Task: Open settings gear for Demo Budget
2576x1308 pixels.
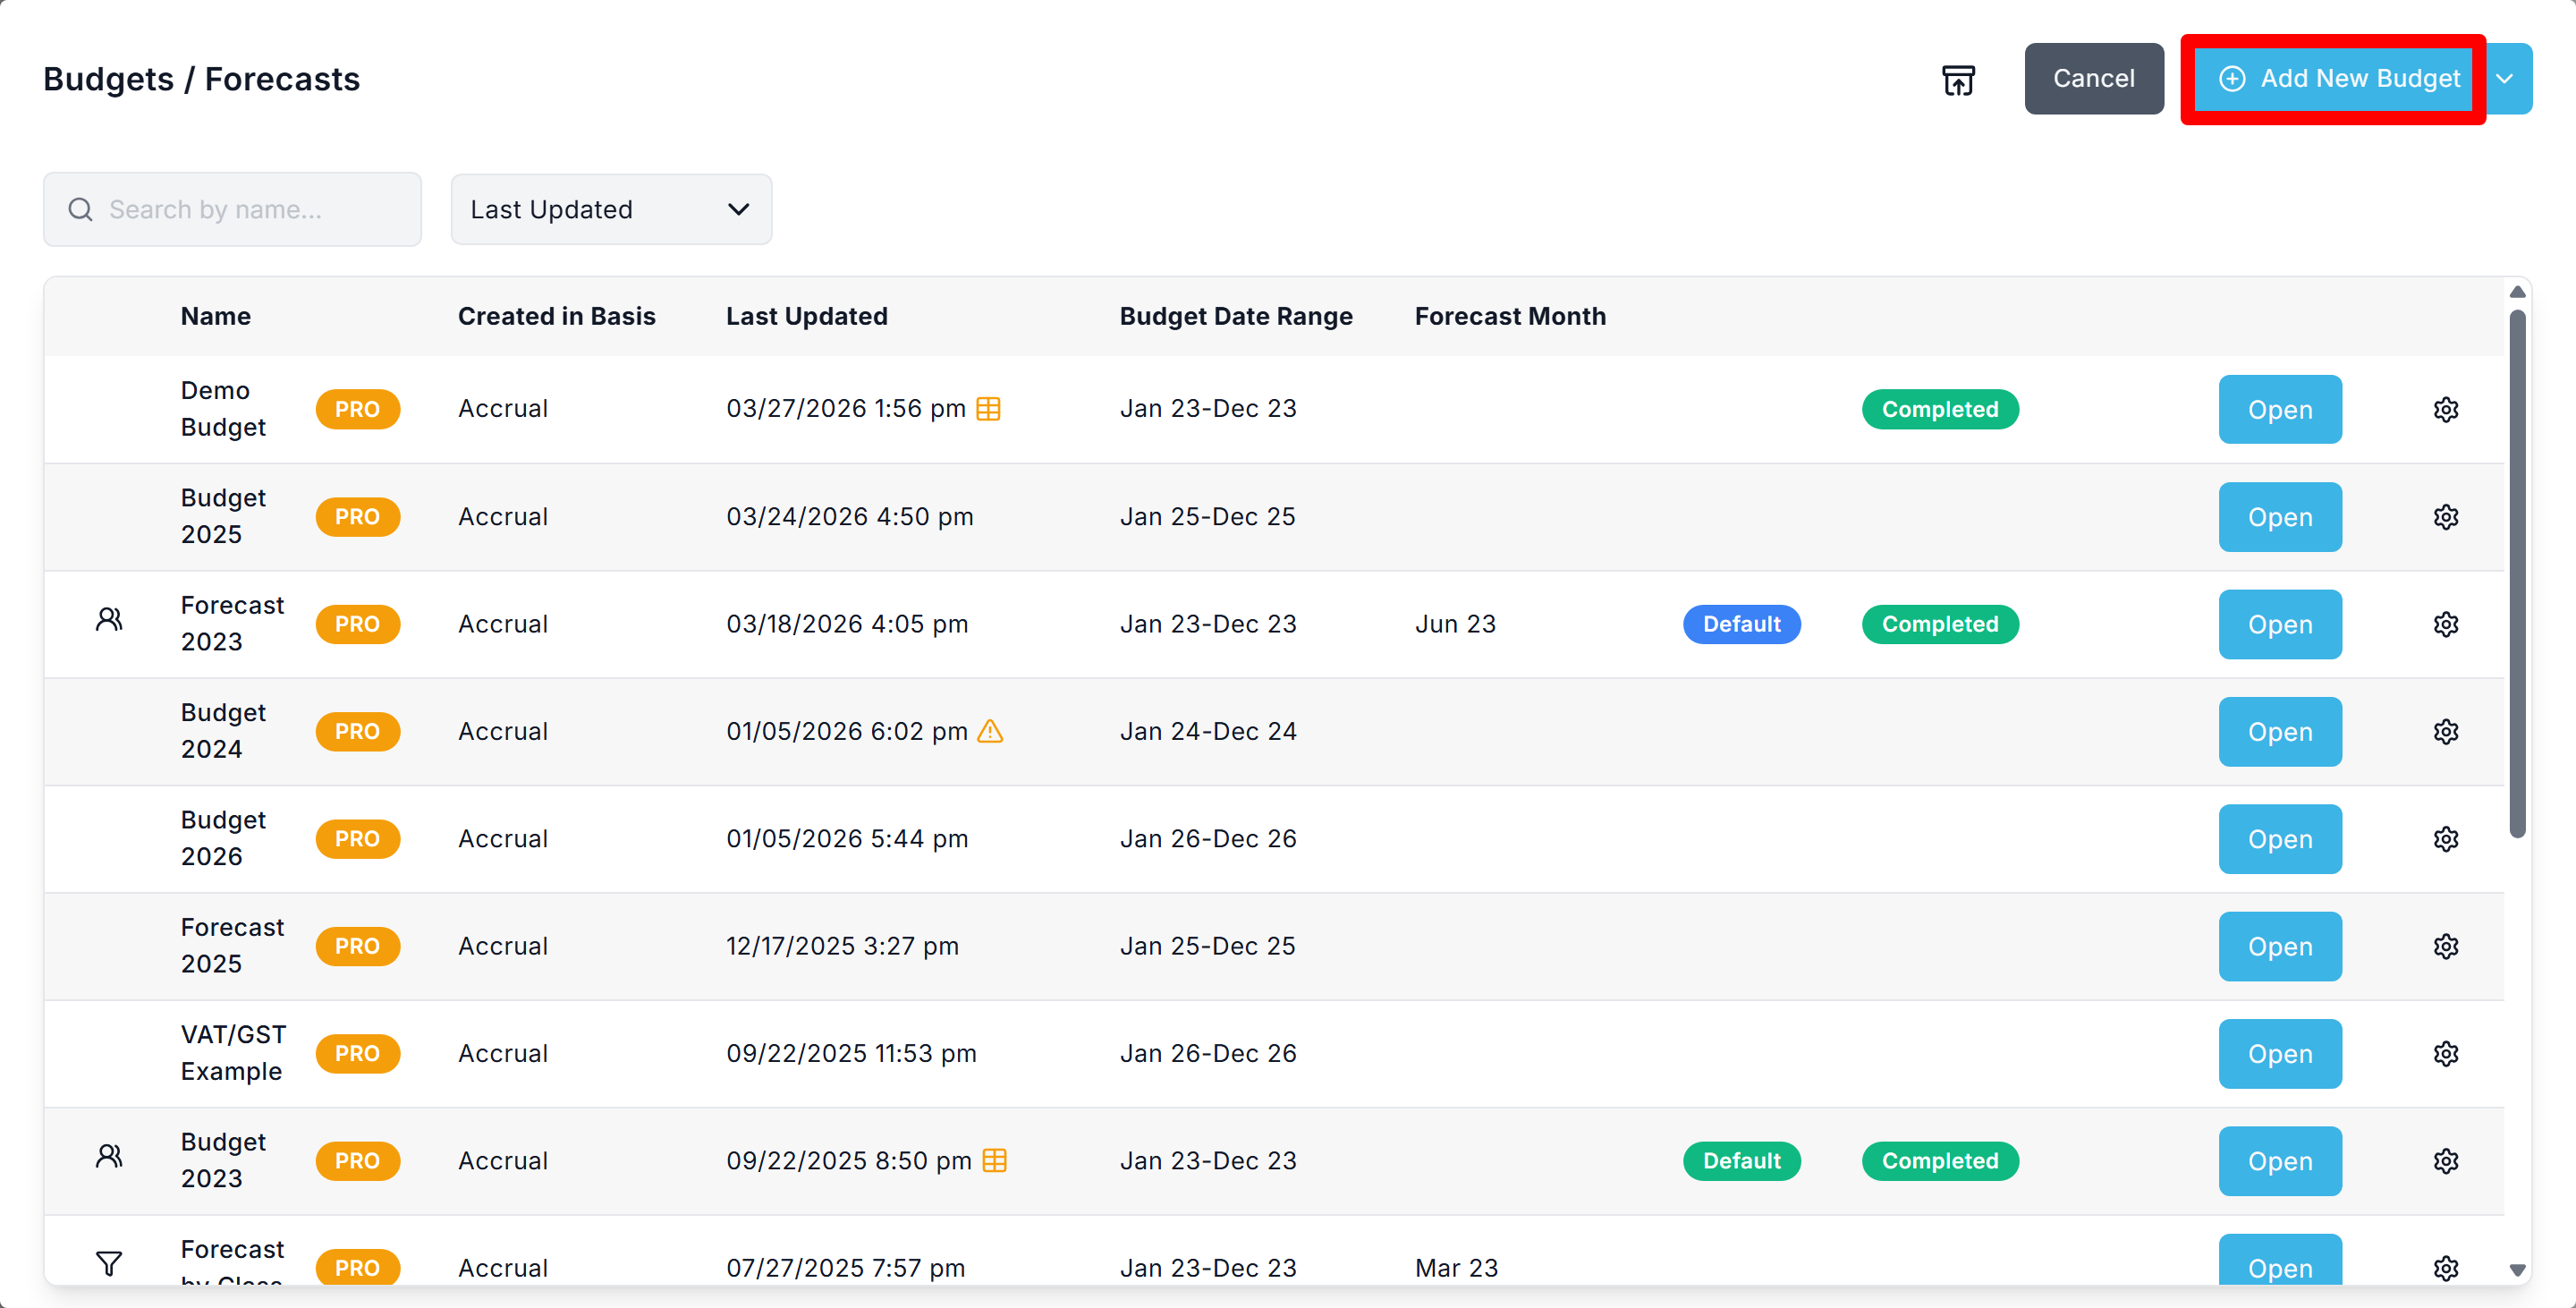Action: coord(2445,409)
